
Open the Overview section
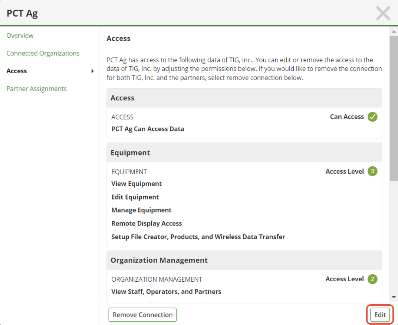point(20,36)
